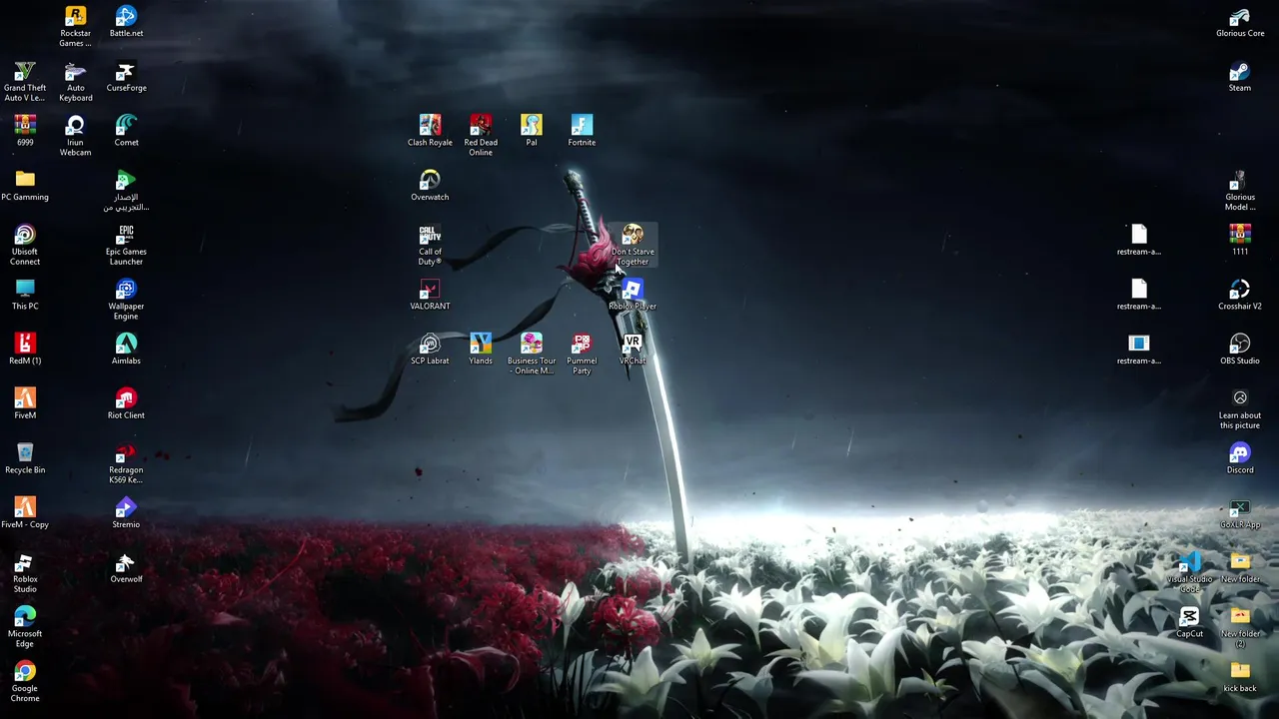Launch the Battle.net desktop shortcut
Viewport: 1279px width, 719px height.
pos(126,21)
